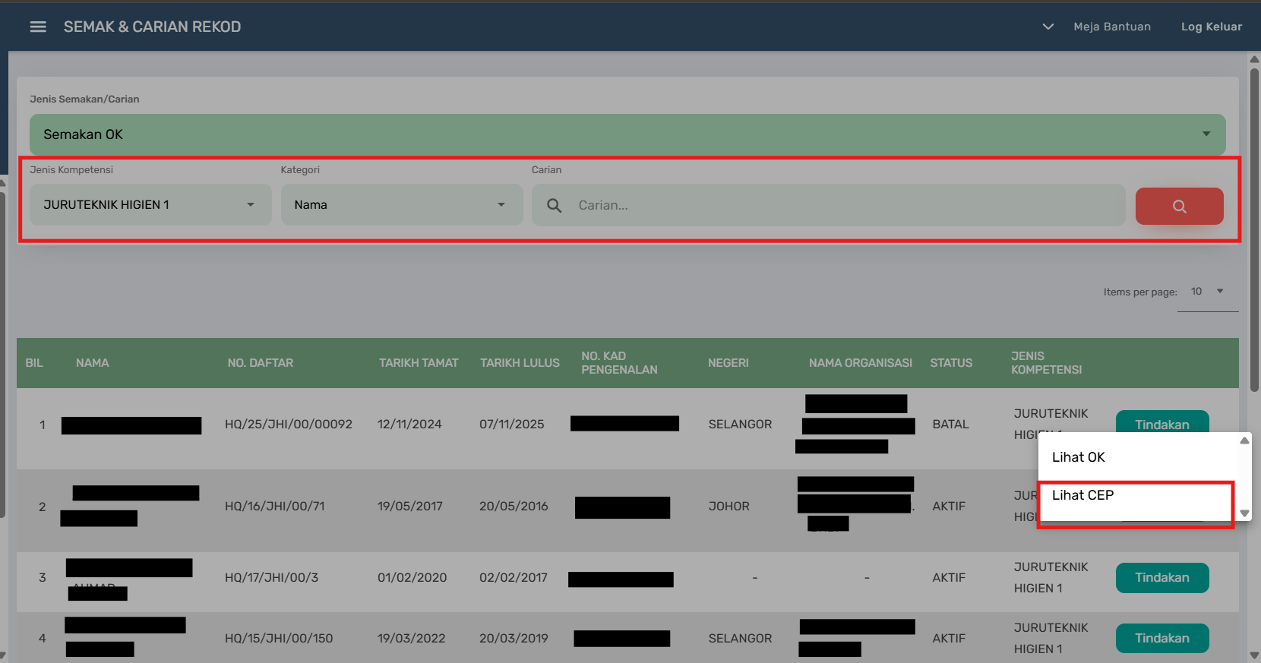Click Tindakan button for row HQ/17/JHI/00/3

(1162, 578)
